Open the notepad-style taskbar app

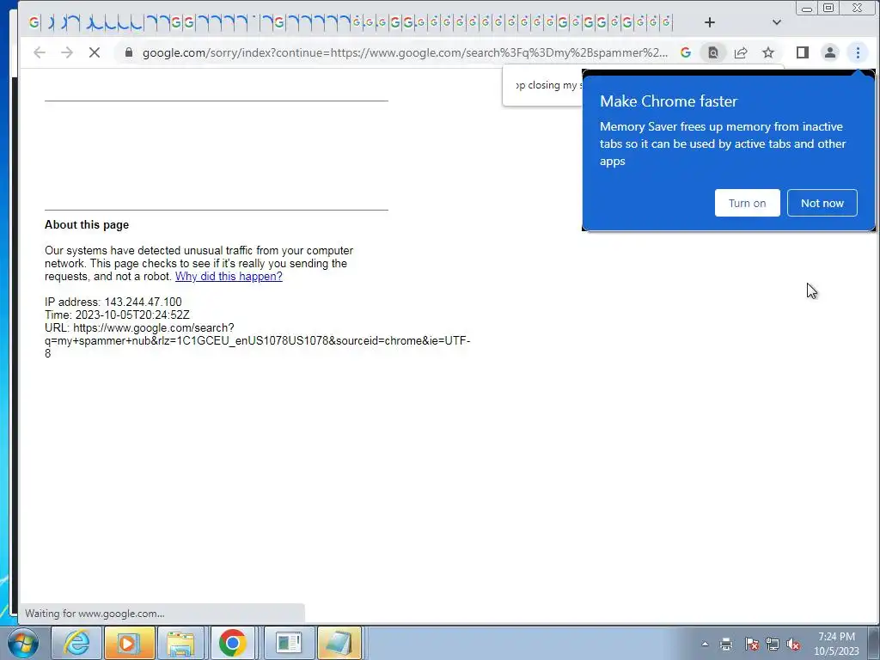point(339,643)
